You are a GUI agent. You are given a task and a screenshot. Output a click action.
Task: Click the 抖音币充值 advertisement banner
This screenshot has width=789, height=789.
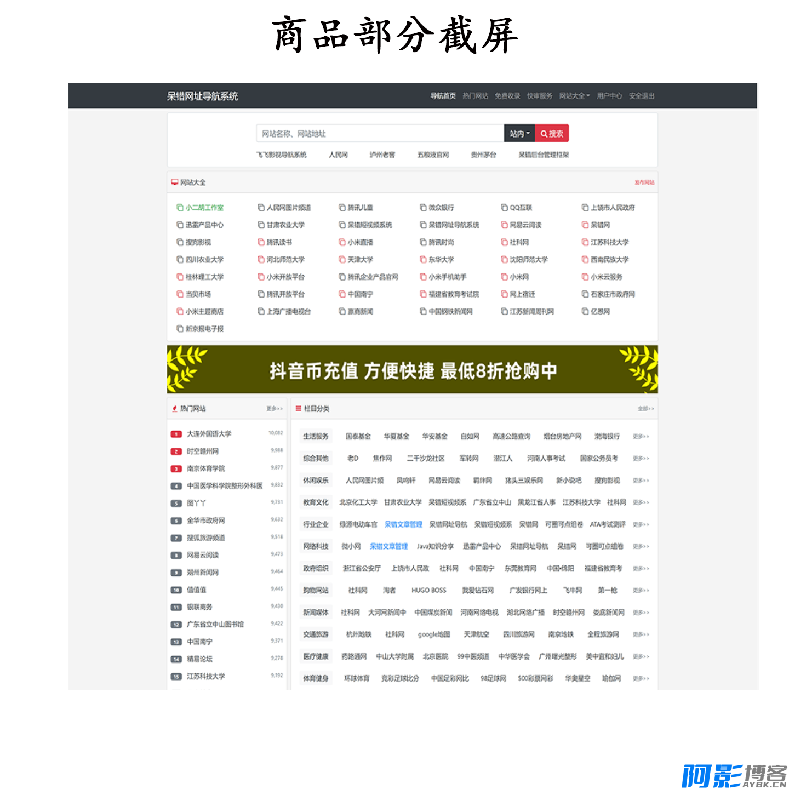click(x=412, y=370)
